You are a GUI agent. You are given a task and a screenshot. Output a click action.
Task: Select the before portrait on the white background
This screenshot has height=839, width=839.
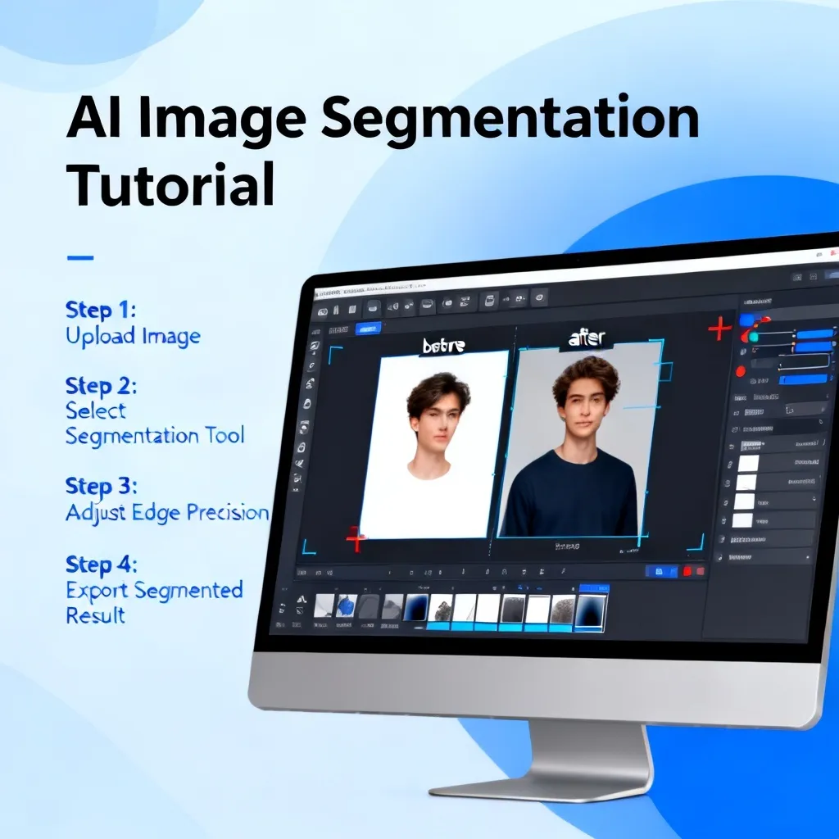tap(434, 444)
